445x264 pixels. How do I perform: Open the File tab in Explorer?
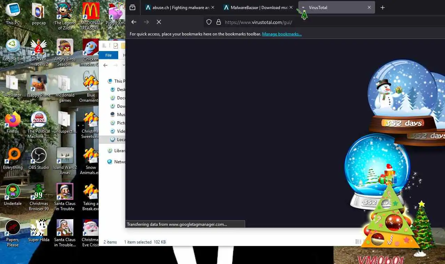(x=108, y=55)
